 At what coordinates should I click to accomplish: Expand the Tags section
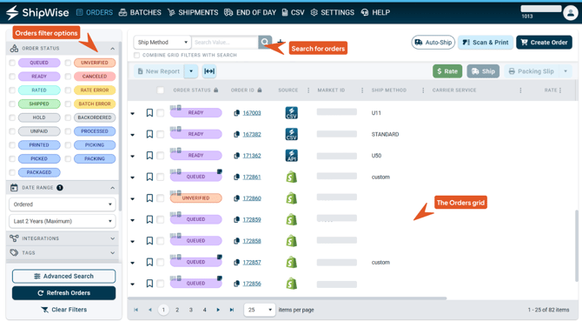click(x=112, y=253)
